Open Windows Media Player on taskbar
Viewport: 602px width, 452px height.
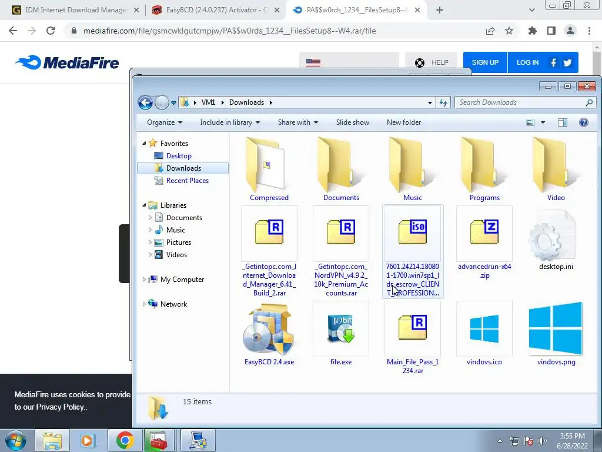click(88, 440)
